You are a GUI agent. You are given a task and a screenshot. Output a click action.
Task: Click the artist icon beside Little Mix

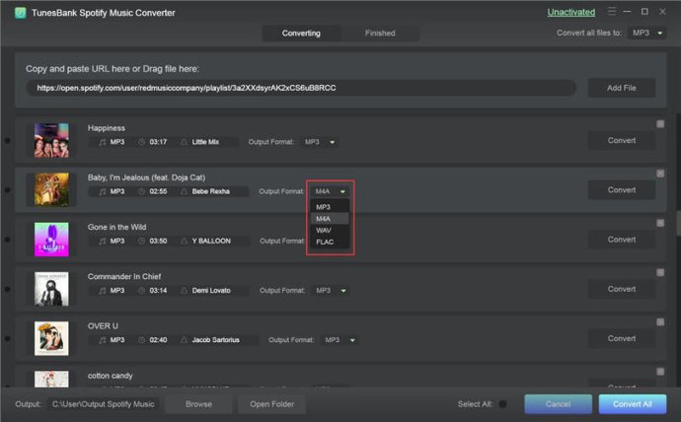pos(185,142)
